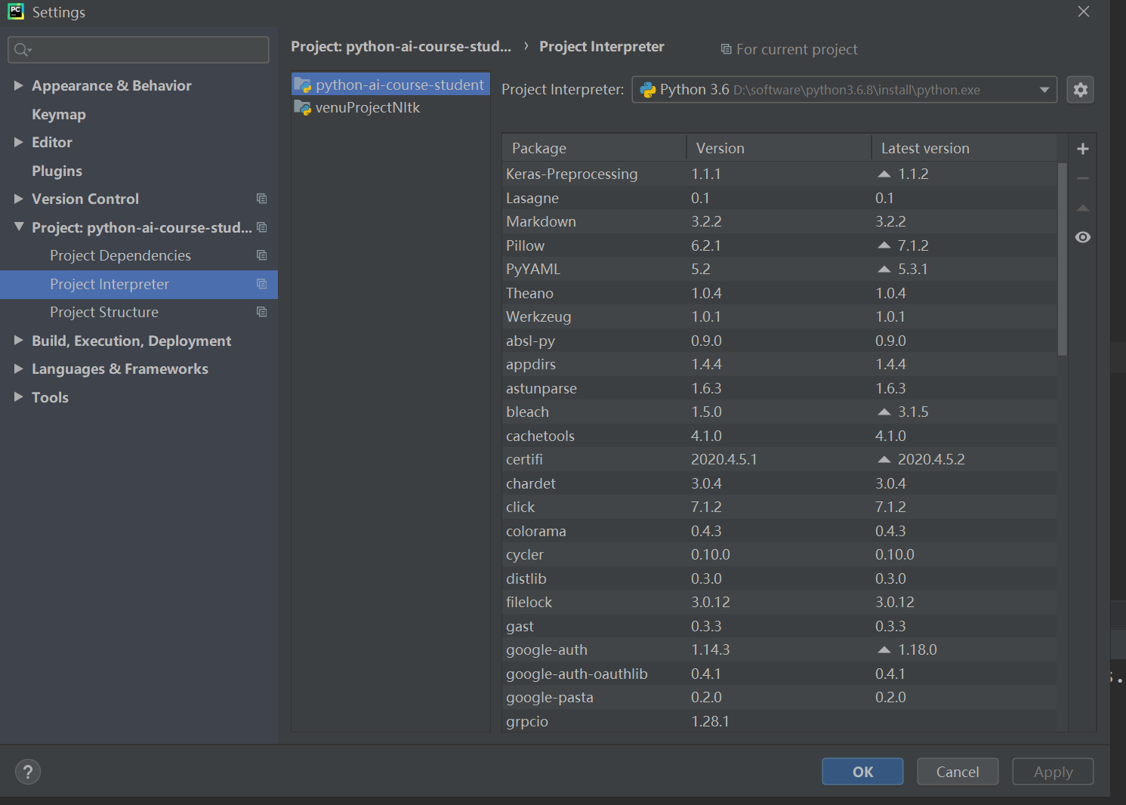Screen dimensions: 1126x805
Task: Collapse the Project: python-ai-course-stud section
Action: pos(18,227)
